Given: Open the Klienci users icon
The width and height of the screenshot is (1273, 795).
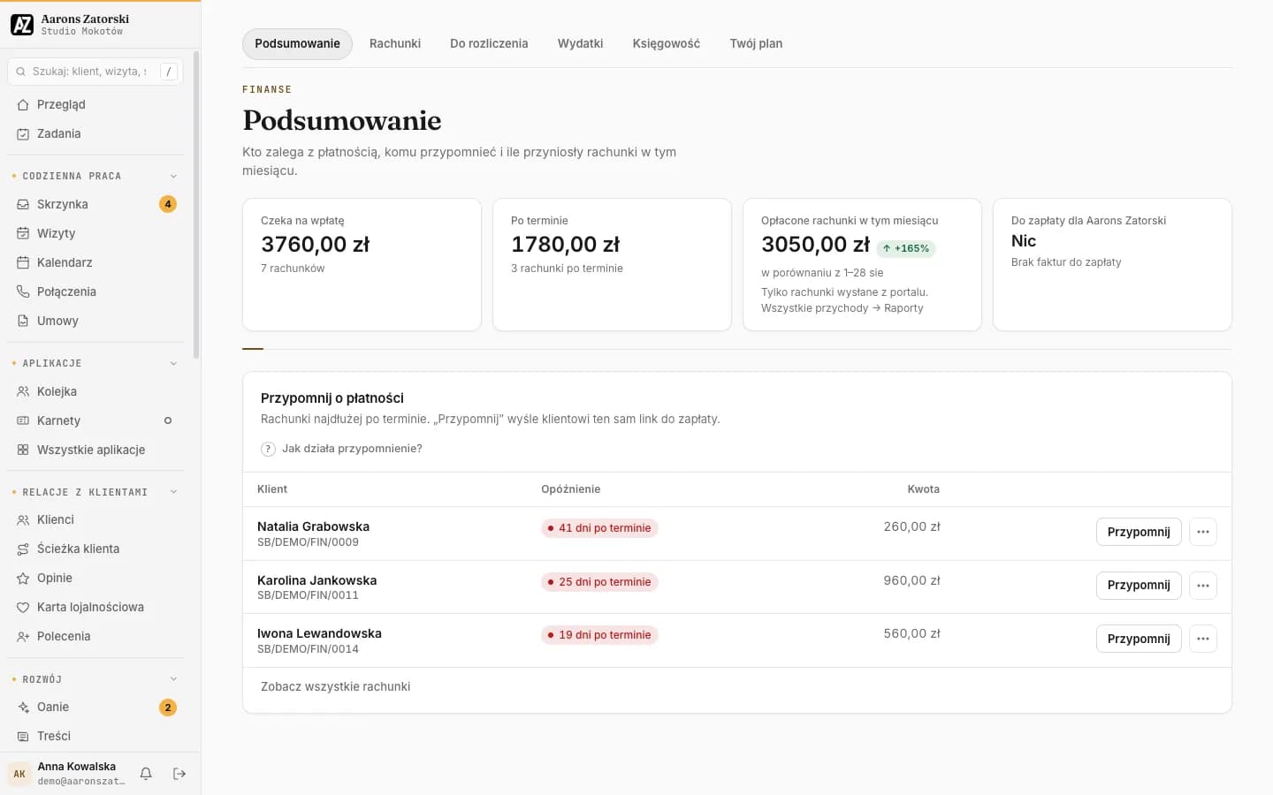Looking at the screenshot, I should tap(23, 519).
